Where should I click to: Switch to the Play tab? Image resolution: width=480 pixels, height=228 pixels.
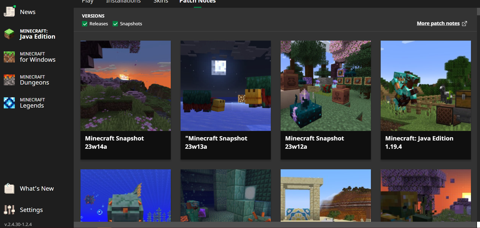(x=88, y=2)
